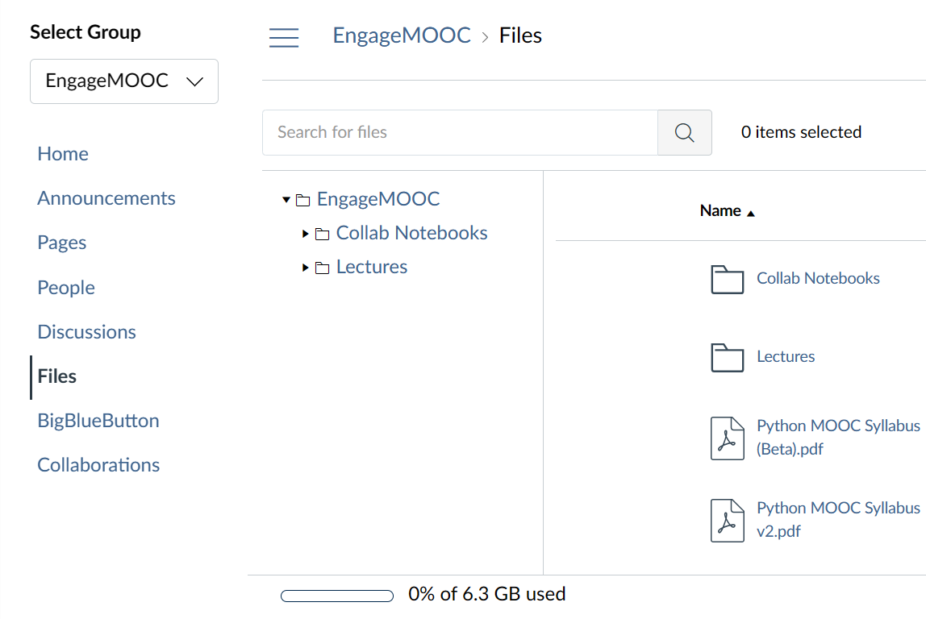Expand the Collab Notebooks tree arrow
The width and height of the screenshot is (926, 619).
pyautogui.click(x=306, y=234)
